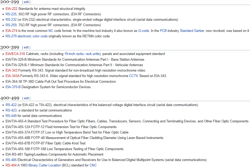
Task: Follow the RS-232 link
Action: 11,20
